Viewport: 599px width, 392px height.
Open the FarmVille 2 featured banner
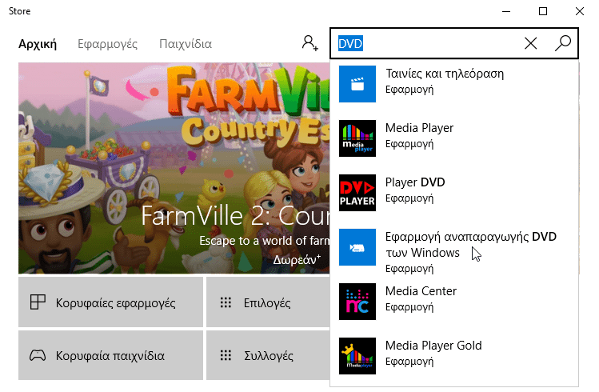174,168
